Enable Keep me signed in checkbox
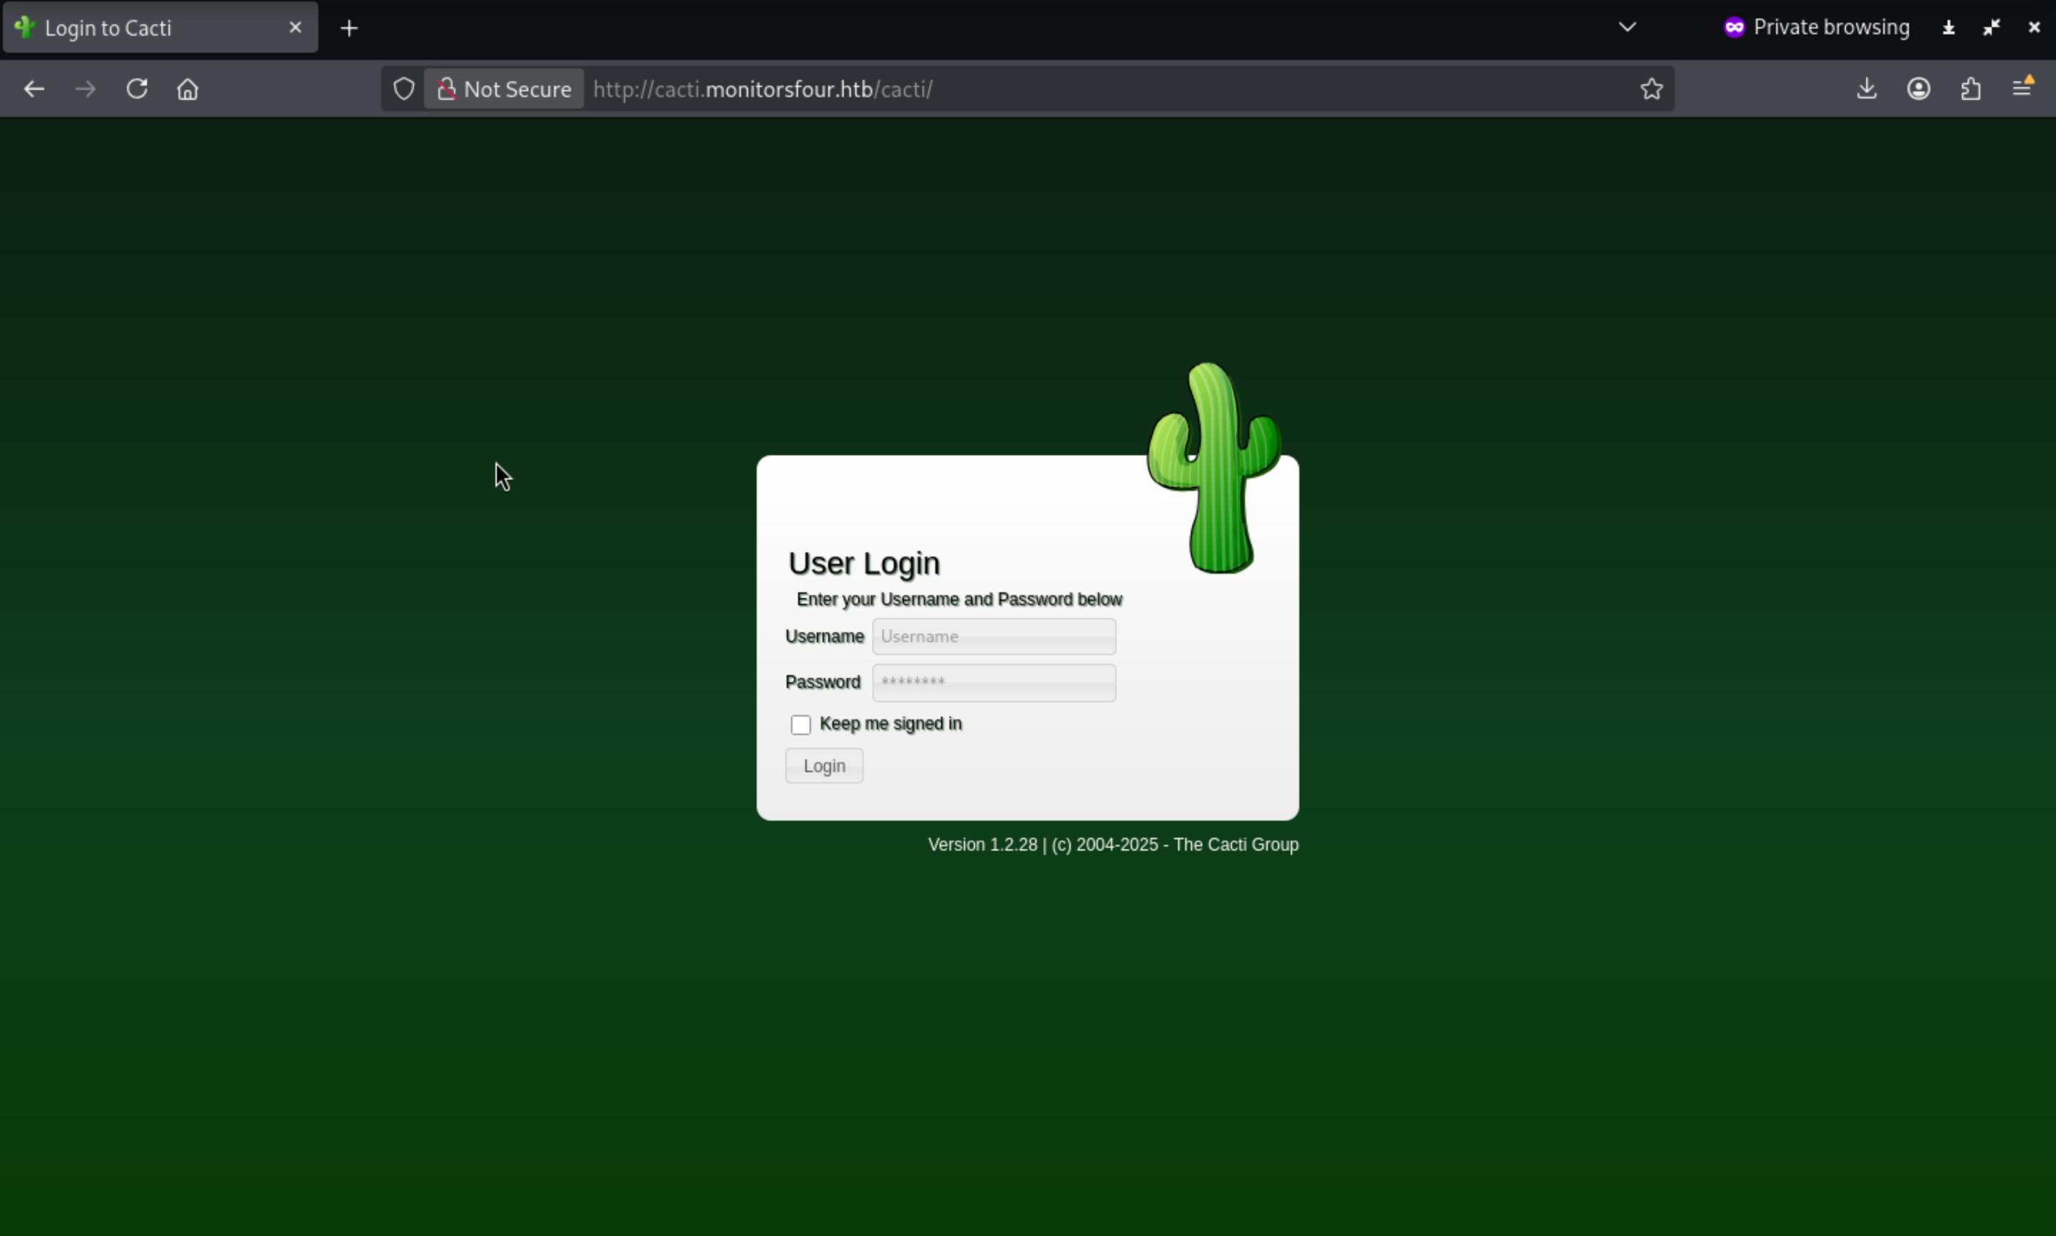 tap(800, 724)
